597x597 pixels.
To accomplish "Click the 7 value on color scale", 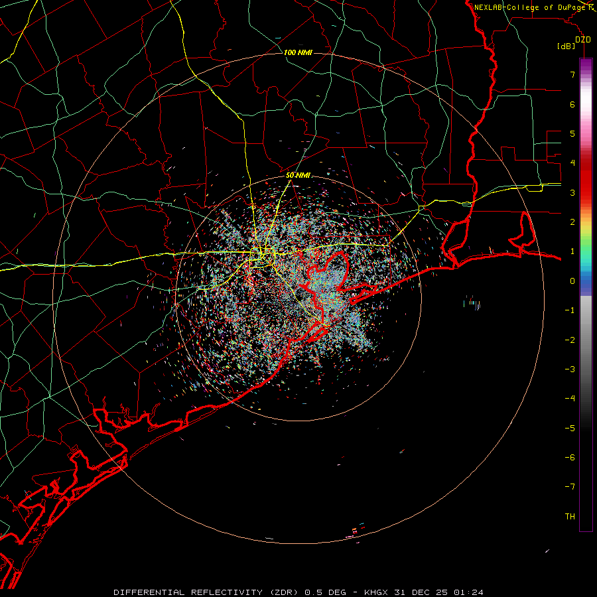I will 572,74.
